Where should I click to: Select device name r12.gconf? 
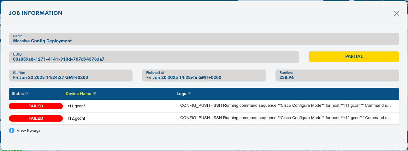[76, 118]
